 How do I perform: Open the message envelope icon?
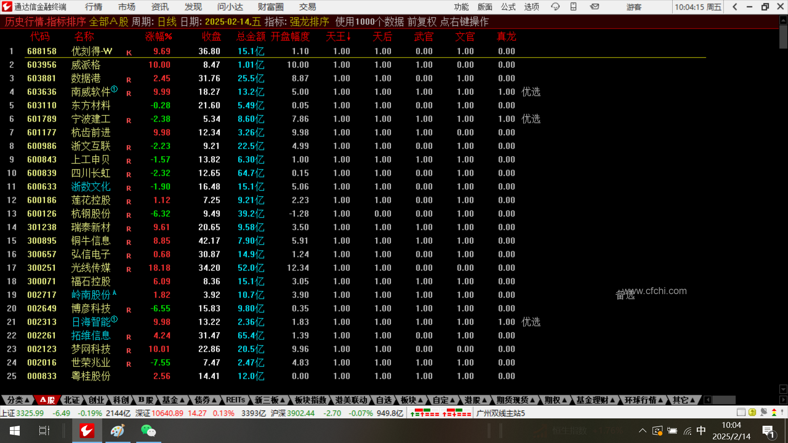click(594, 7)
